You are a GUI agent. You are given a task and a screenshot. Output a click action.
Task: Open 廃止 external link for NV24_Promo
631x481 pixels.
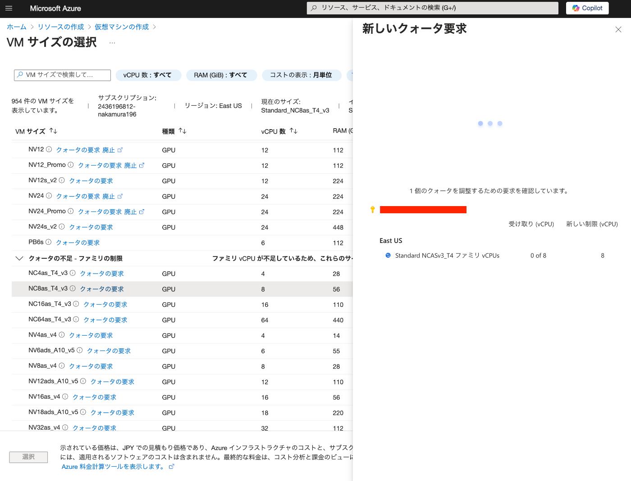pyautogui.click(x=134, y=211)
